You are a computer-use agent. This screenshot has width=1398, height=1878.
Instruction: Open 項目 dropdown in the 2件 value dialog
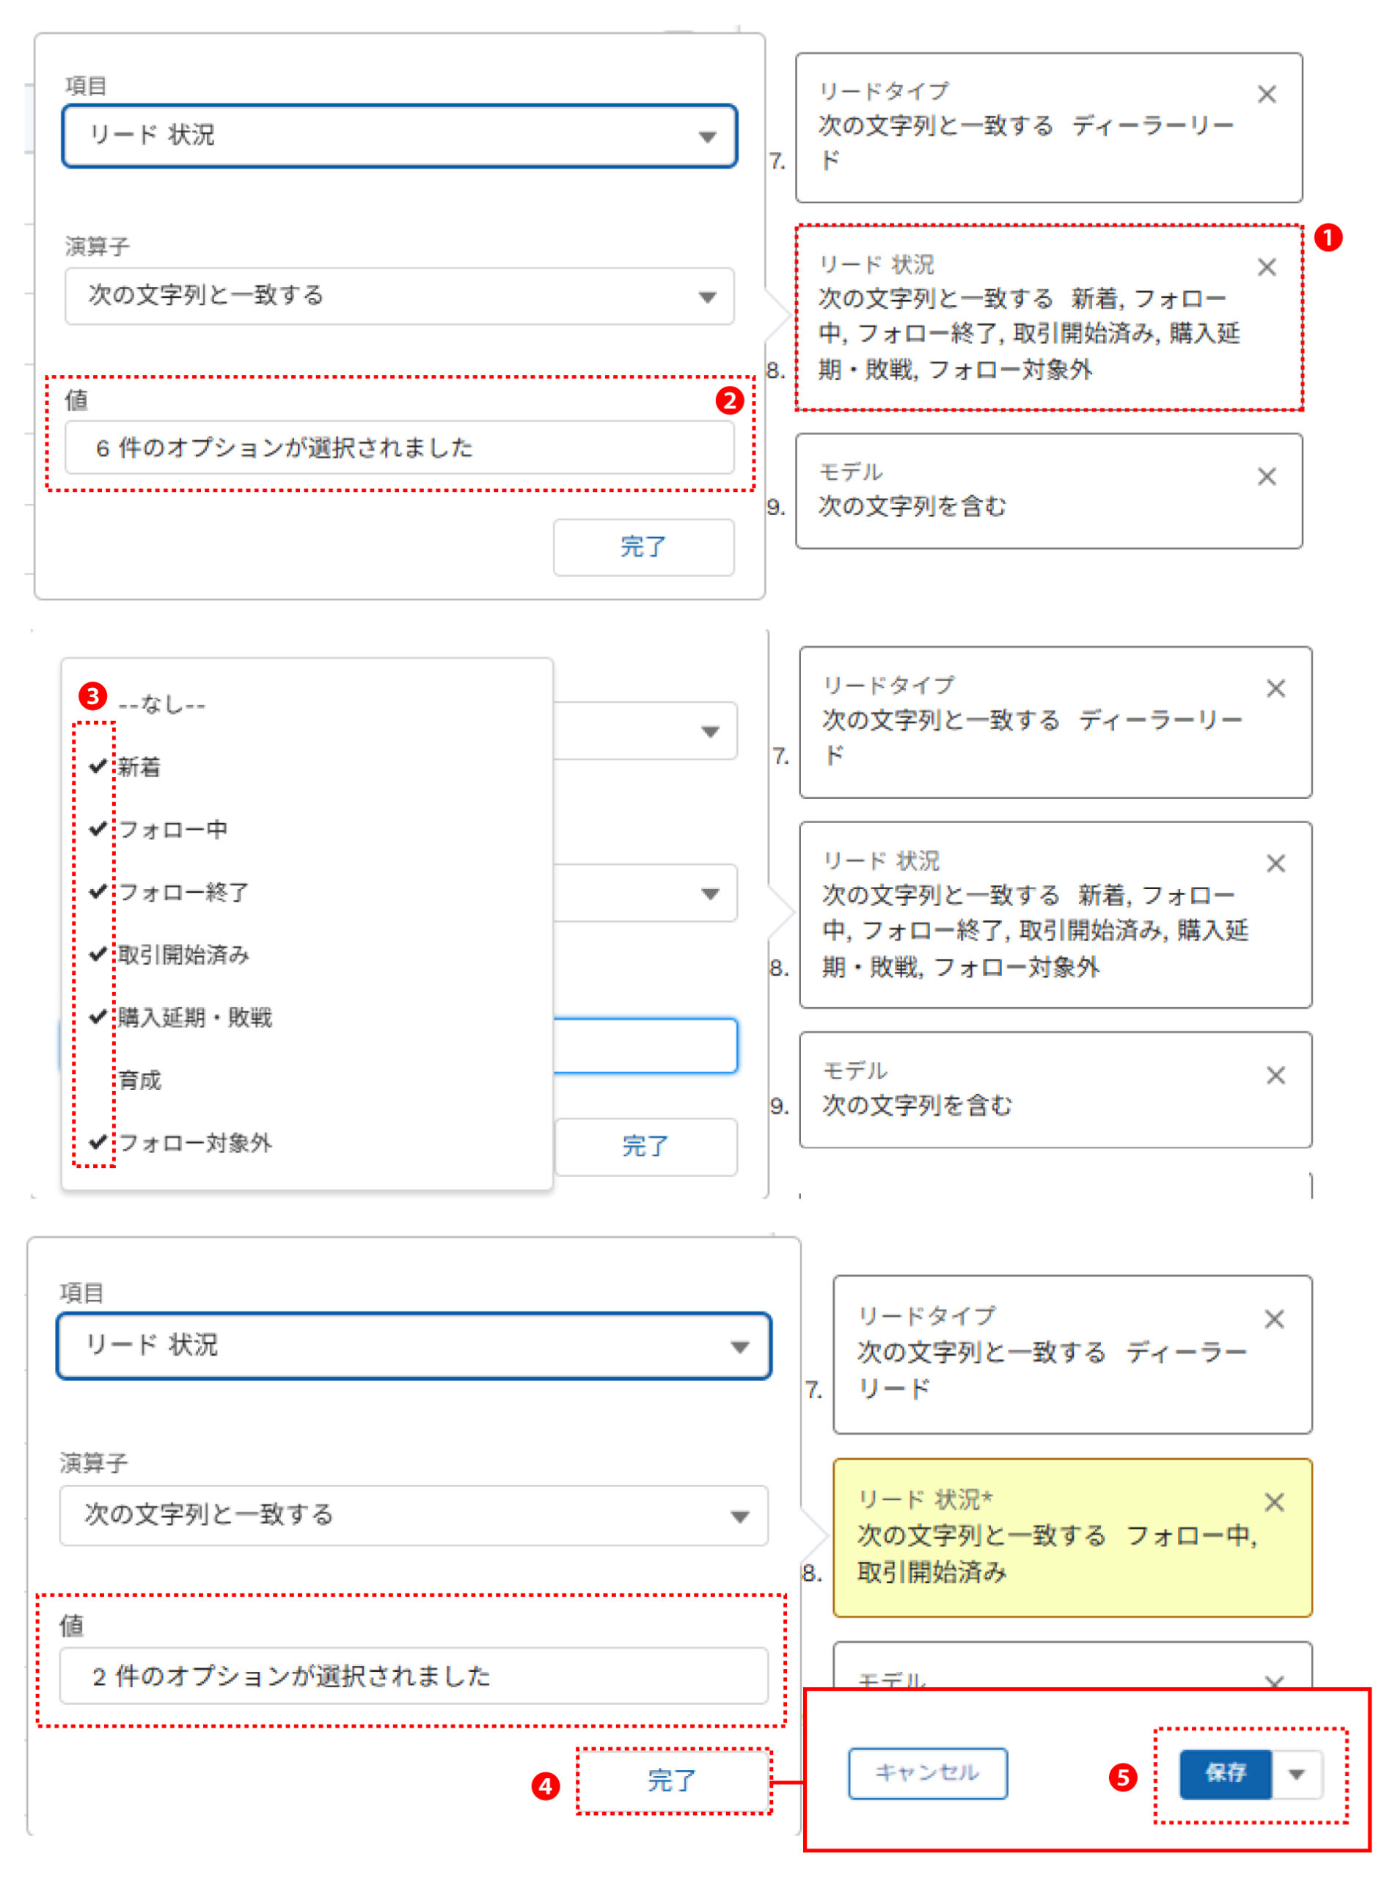click(413, 1345)
